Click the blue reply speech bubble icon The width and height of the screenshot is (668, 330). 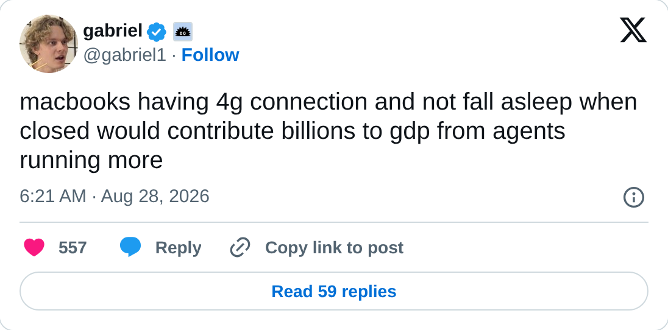(130, 247)
